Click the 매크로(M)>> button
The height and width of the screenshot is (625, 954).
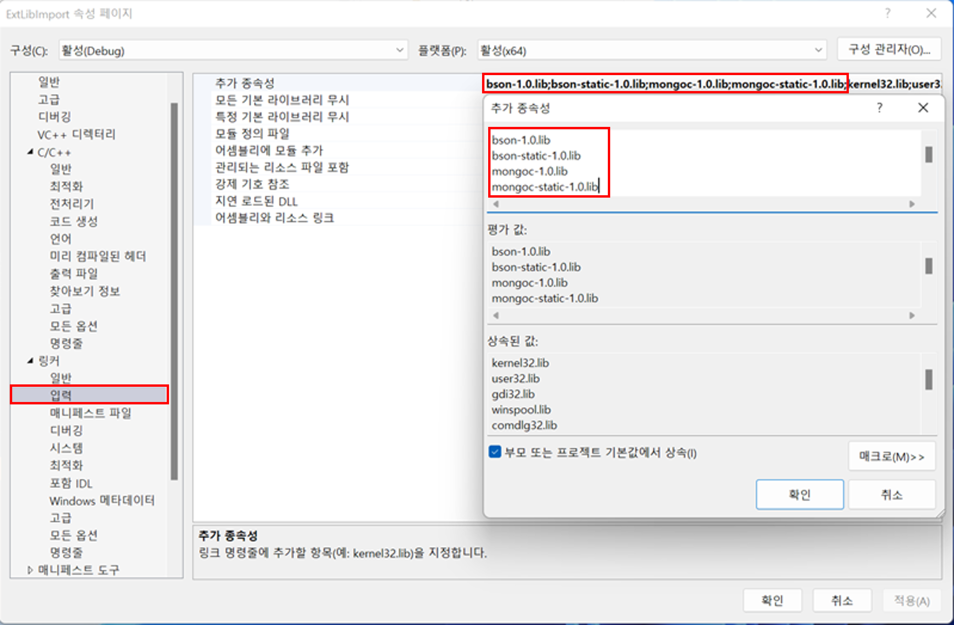click(x=891, y=456)
